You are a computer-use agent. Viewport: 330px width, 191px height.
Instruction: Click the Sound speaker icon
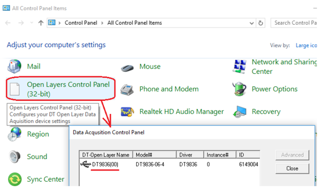15,157
